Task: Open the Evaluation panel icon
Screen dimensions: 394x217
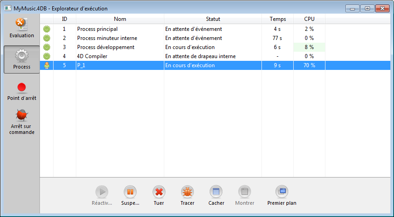Action: [x=22, y=25]
